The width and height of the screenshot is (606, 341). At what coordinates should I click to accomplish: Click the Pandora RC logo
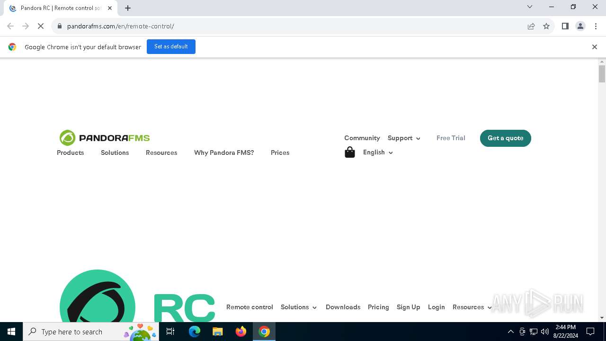[137, 296]
